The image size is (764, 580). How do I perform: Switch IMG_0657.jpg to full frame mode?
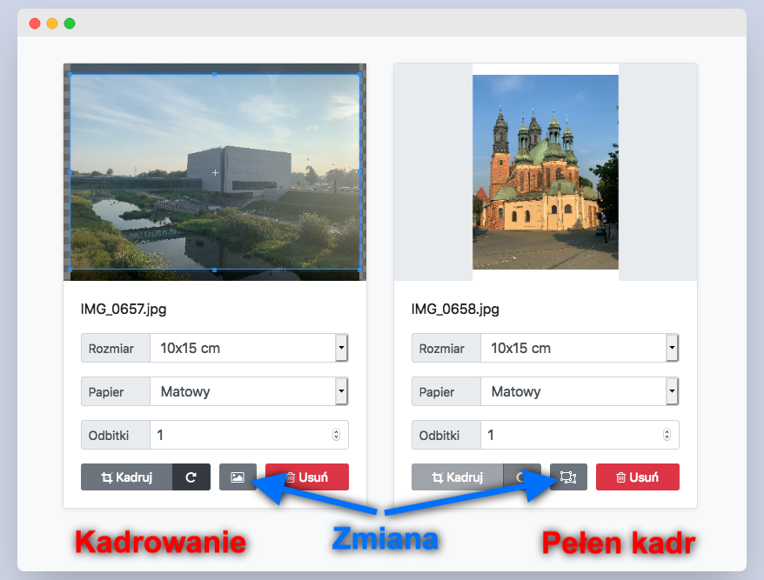point(238,477)
